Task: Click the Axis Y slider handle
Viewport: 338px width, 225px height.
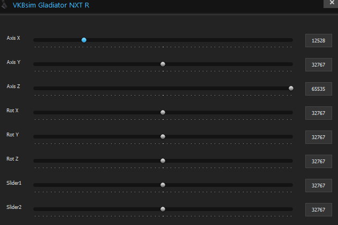Action: coord(163,64)
